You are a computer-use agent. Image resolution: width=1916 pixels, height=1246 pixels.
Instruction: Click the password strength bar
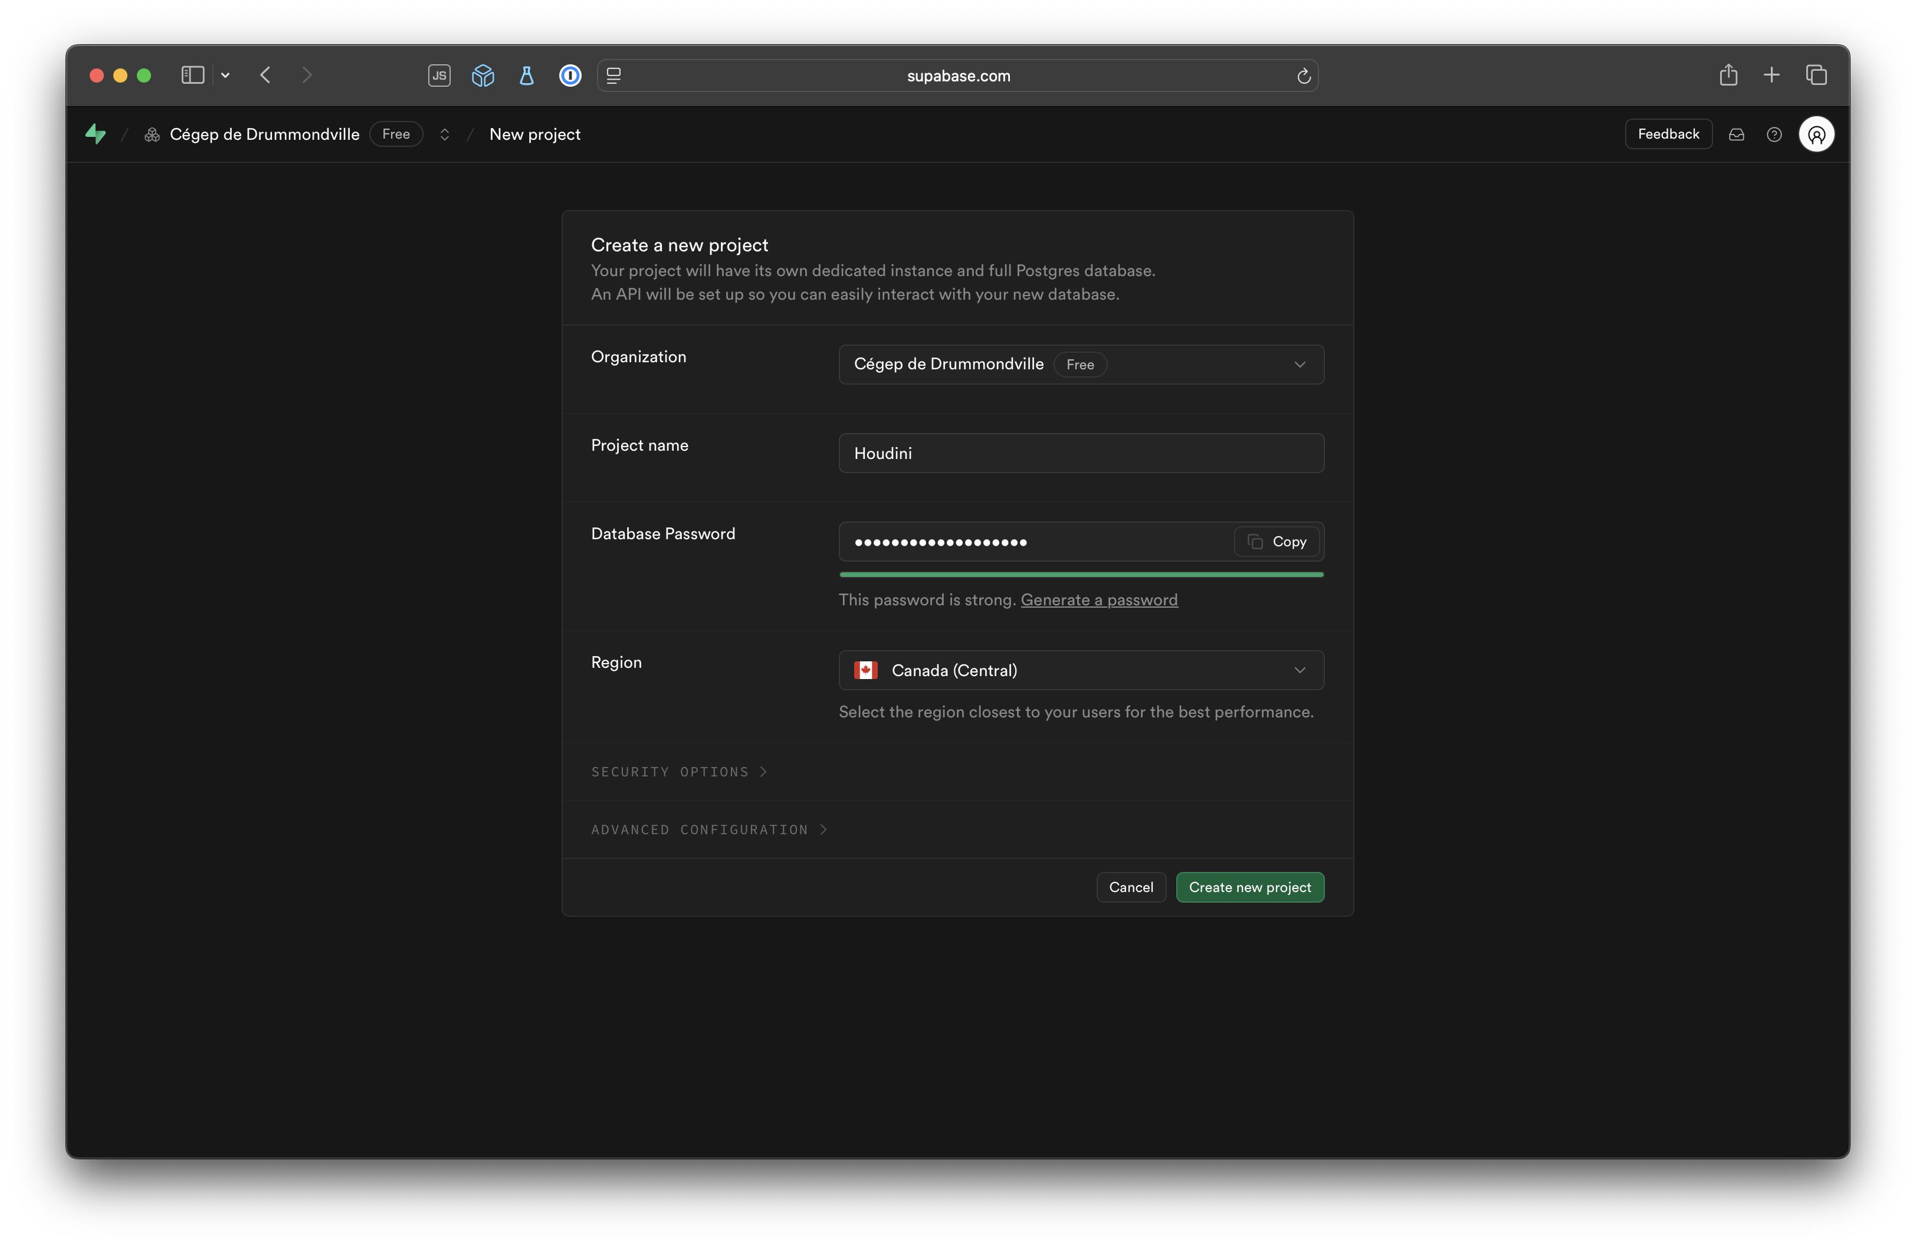coord(1081,575)
